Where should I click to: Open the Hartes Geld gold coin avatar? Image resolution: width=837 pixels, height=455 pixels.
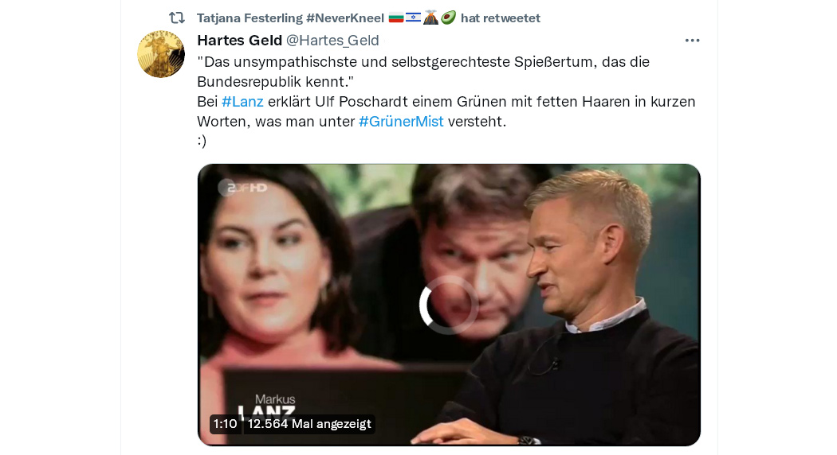click(x=161, y=54)
